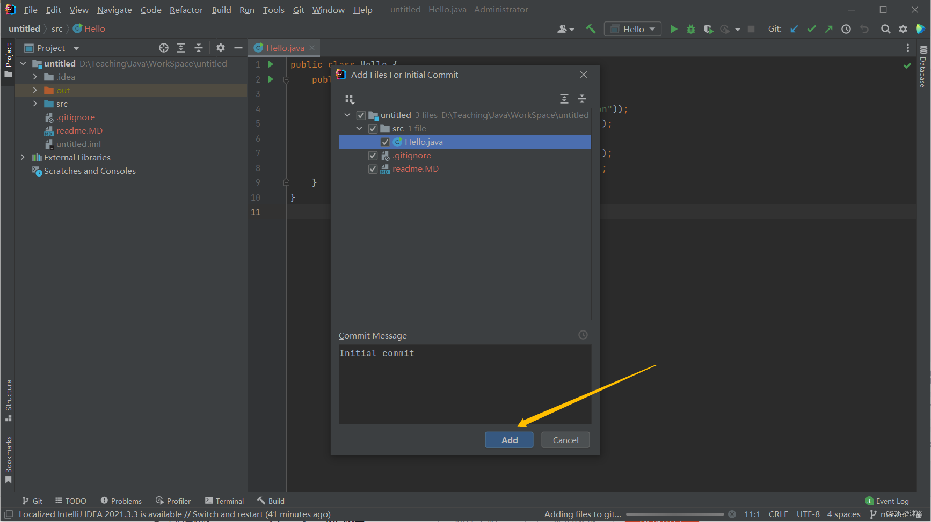Collapse untitled node in commit dialog
Viewport: 931px width, 522px height.
[x=347, y=115]
